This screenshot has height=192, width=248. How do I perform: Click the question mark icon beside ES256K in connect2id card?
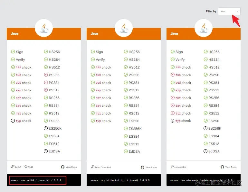click(205, 128)
